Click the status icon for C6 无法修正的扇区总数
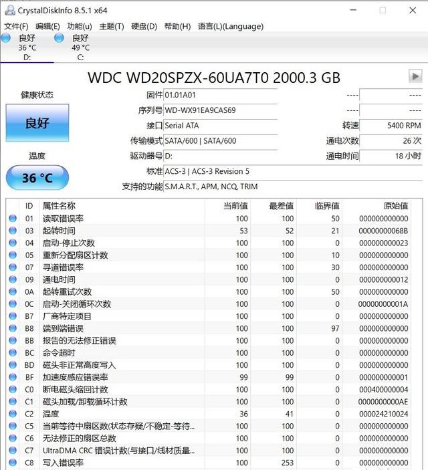428x470 pixels. (13, 438)
